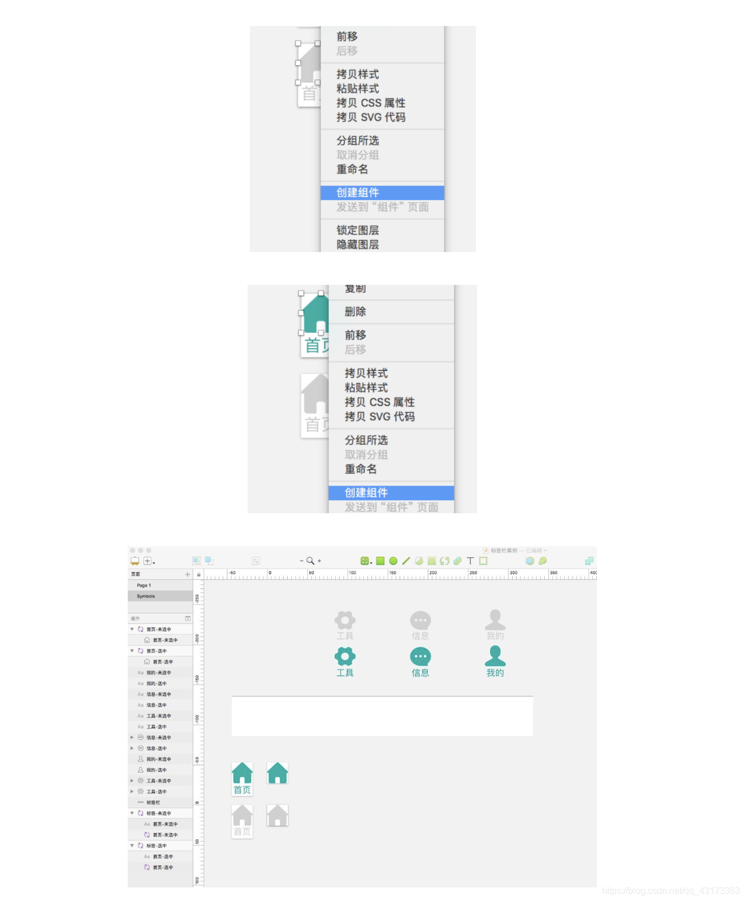Click the ruler lock icon

pos(198,574)
